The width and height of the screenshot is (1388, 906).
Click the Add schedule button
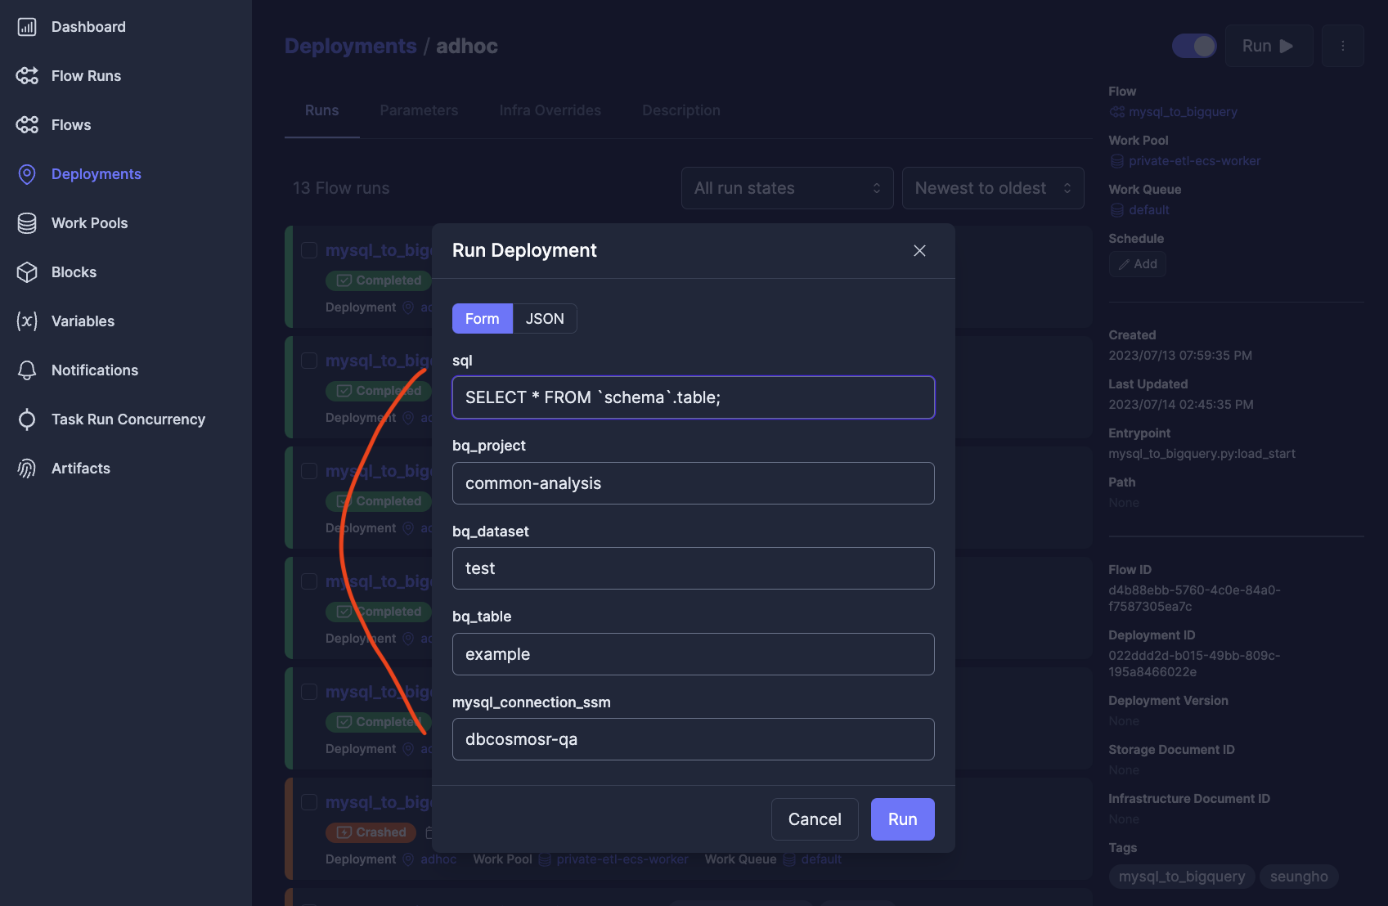[x=1138, y=264]
